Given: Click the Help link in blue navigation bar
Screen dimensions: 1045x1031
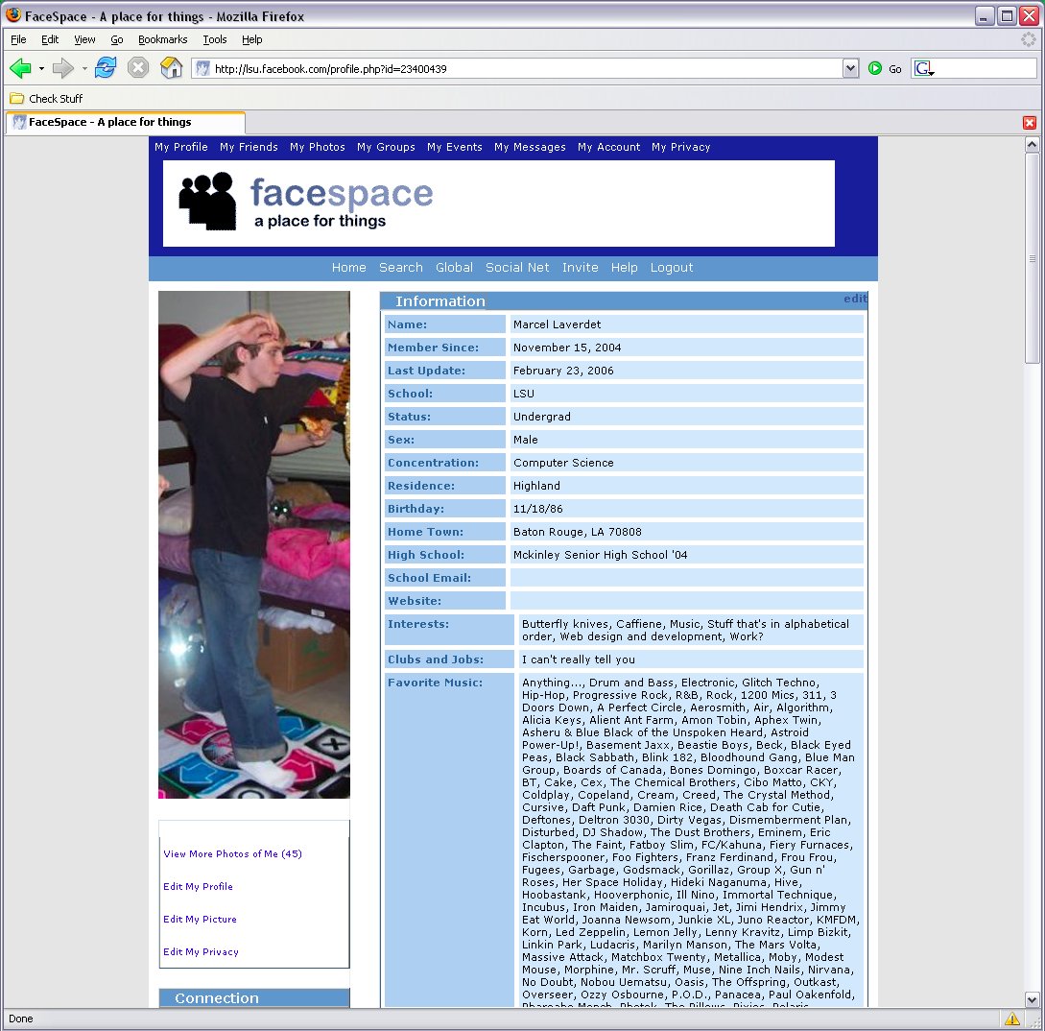Looking at the screenshot, I should point(625,268).
